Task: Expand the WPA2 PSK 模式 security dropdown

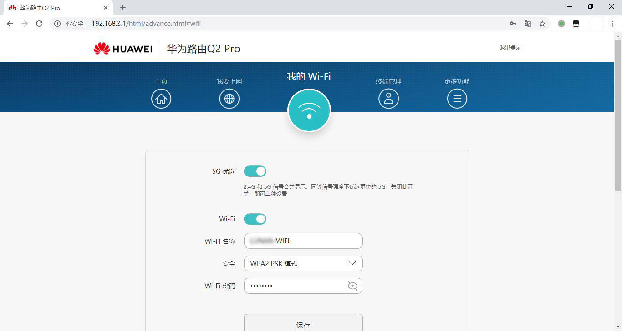Action: pyautogui.click(x=303, y=264)
